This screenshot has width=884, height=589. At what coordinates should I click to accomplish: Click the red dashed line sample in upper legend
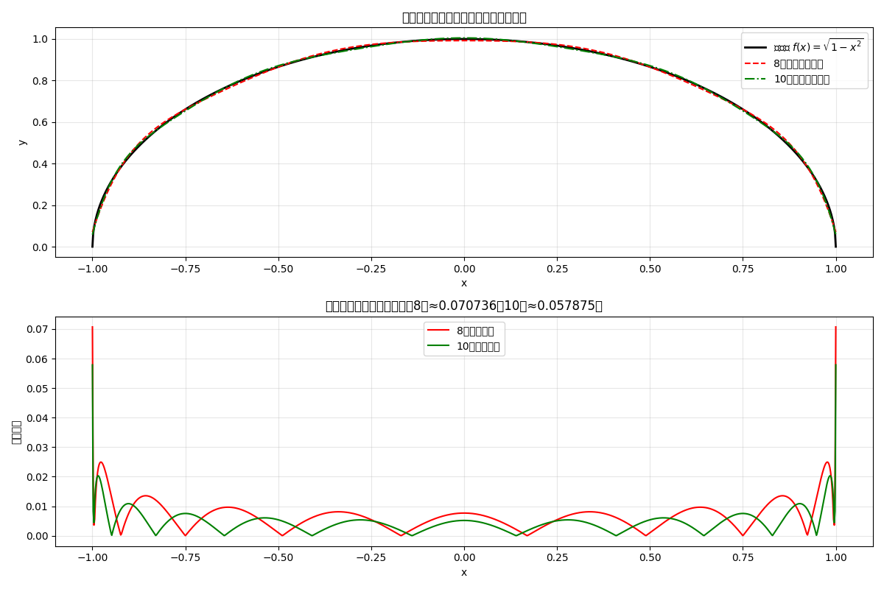(x=757, y=63)
